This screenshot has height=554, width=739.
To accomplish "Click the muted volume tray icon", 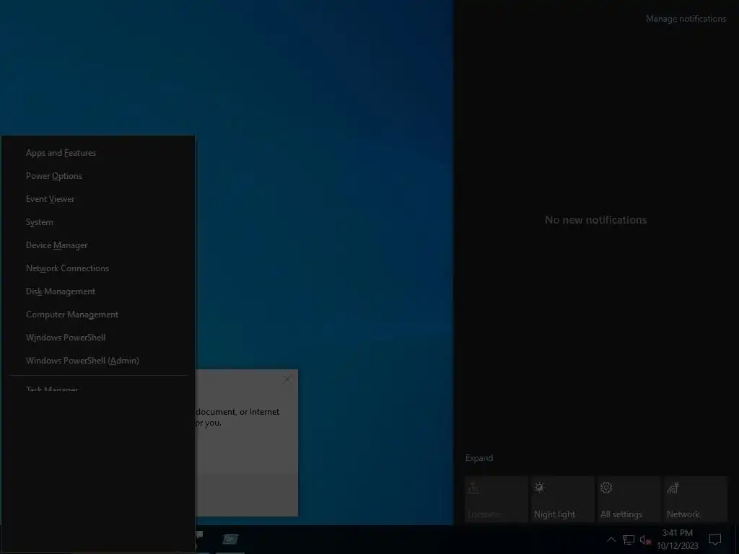I will [645, 540].
